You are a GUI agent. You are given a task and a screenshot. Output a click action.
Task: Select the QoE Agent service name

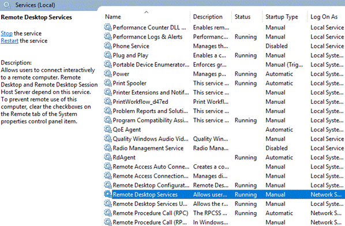coord(126,130)
